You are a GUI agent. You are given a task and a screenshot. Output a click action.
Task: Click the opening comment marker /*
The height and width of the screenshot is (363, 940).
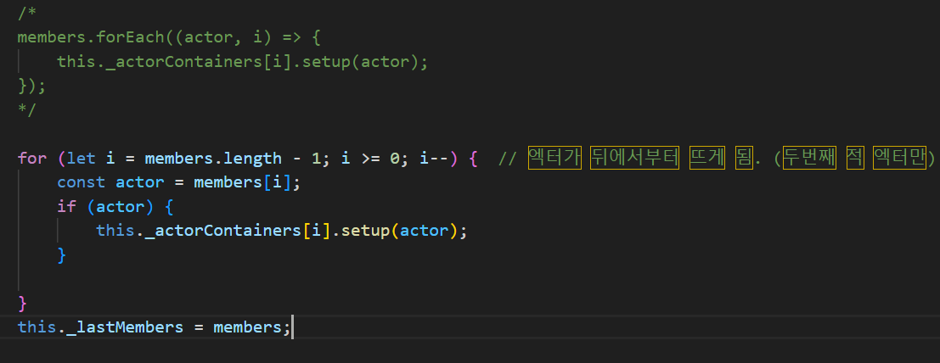[27, 14]
